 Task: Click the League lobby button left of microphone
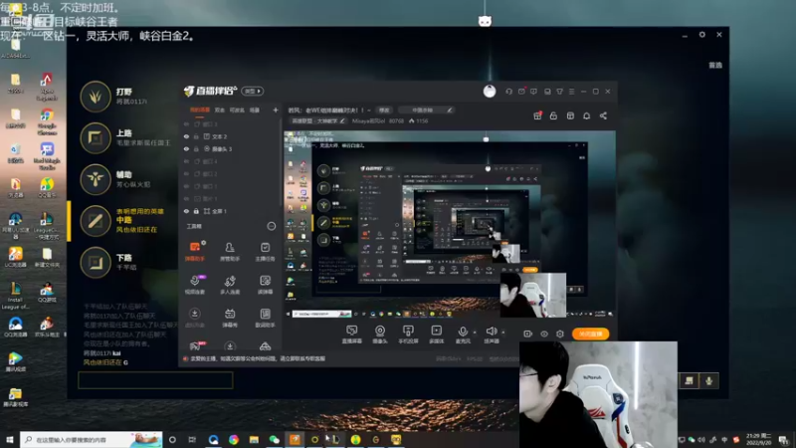689,381
